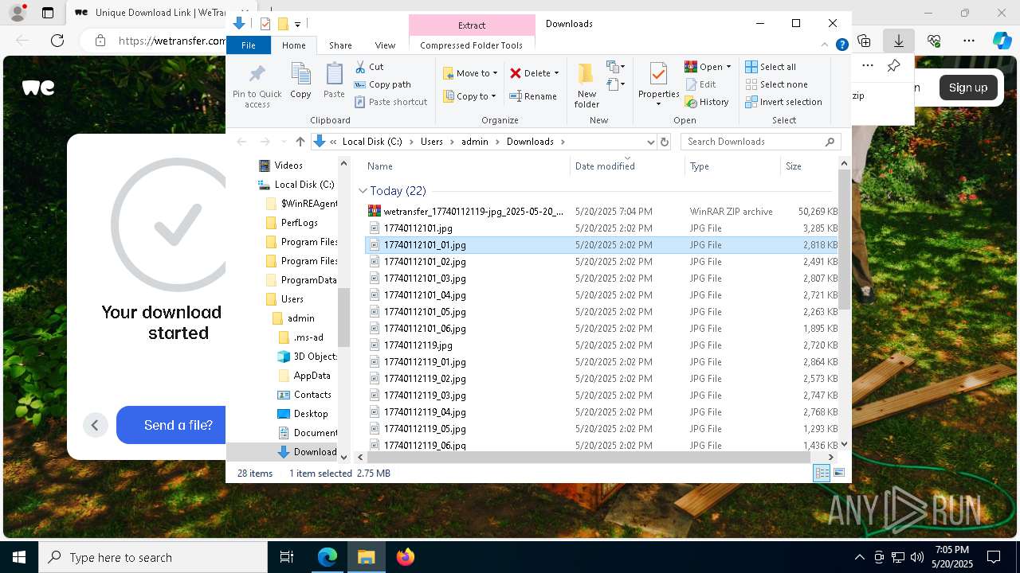Click admin in the address path
Screen dimensions: 1020x573
(x=475, y=142)
